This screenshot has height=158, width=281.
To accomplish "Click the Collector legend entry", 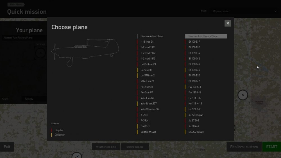I will tap(58, 135).
